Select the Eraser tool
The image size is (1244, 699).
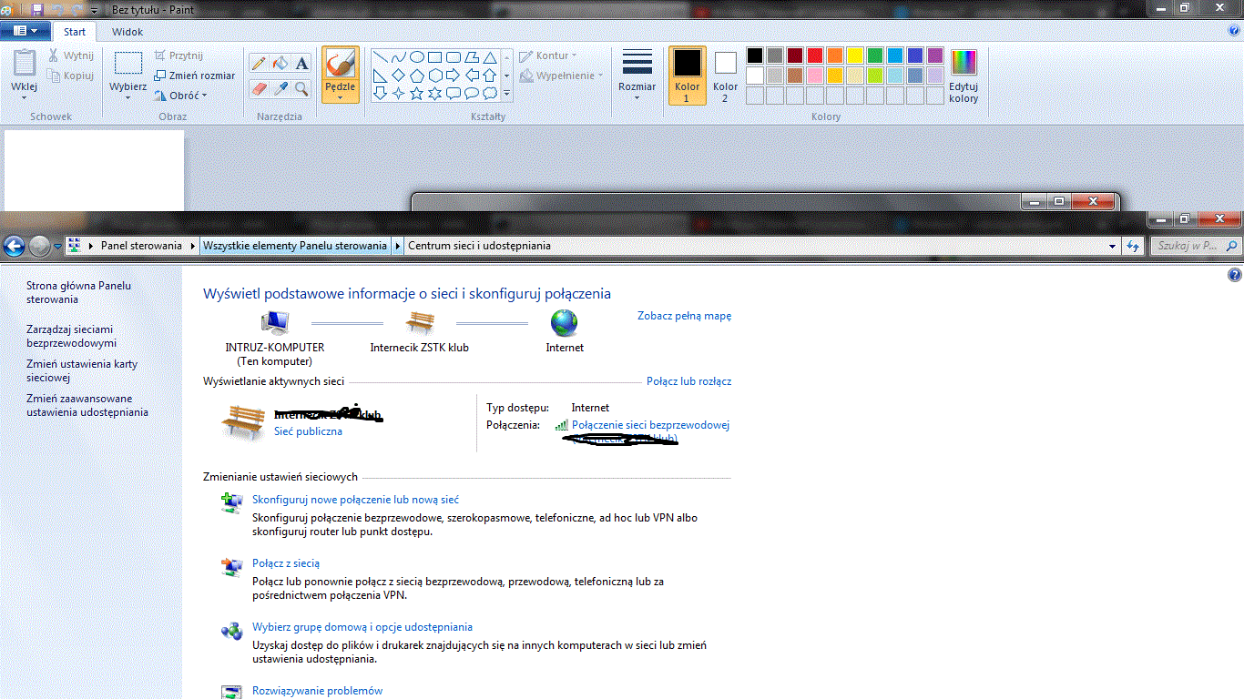258,88
